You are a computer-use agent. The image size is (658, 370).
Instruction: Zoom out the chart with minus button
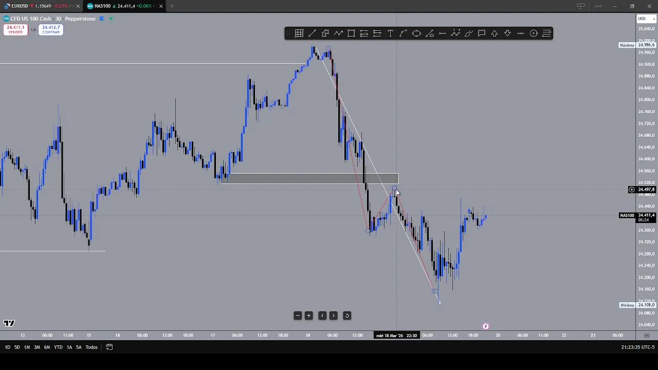(x=298, y=316)
